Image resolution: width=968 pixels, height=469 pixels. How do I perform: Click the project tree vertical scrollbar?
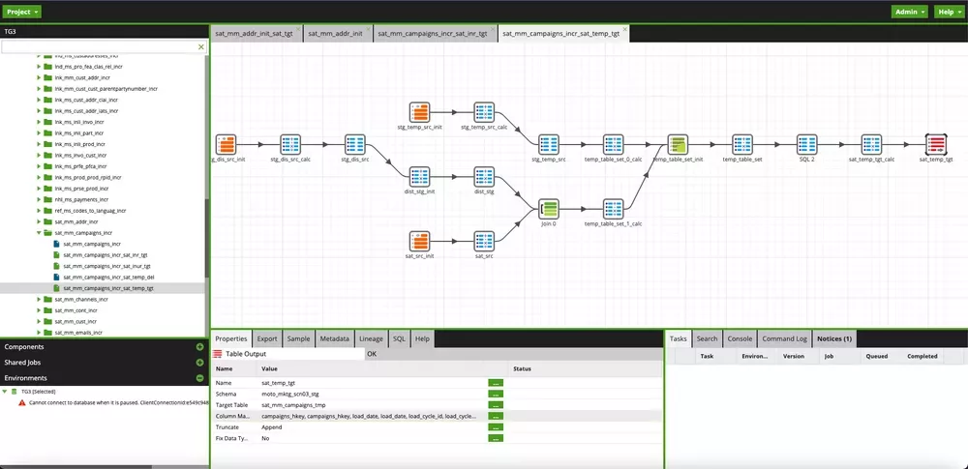pyautogui.click(x=207, y=238)
